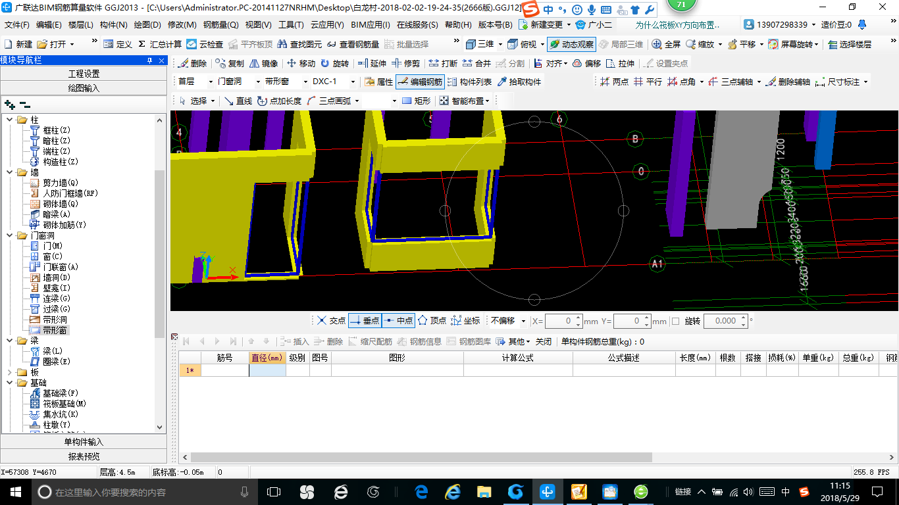Click the 绘图输入 navigation button

point(84,88)
